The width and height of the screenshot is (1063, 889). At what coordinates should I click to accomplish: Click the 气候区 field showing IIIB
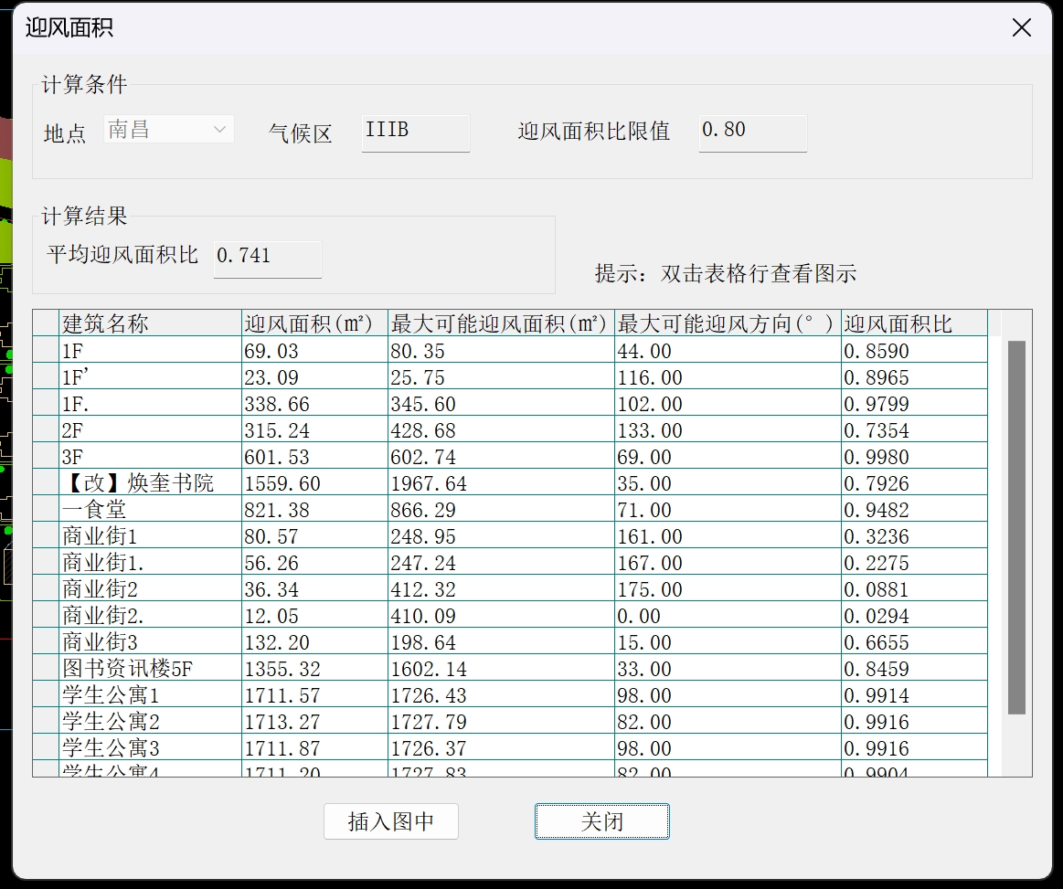pyautogui.click(x=415, y=131)
